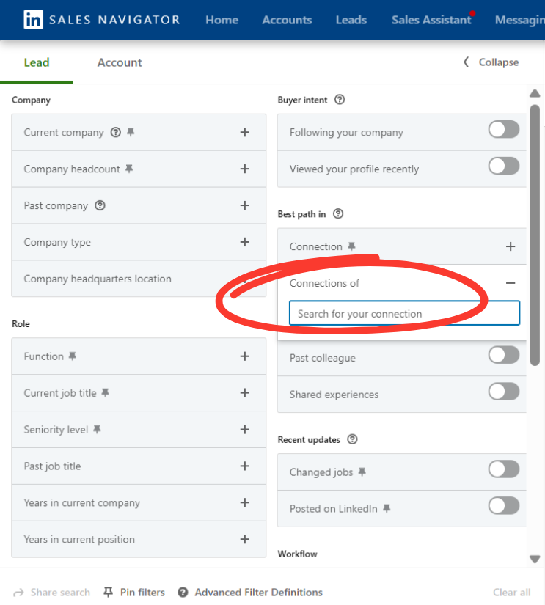Click the pin icon next to Pin filters
The image size is (545, 605).
pos(109,593)
